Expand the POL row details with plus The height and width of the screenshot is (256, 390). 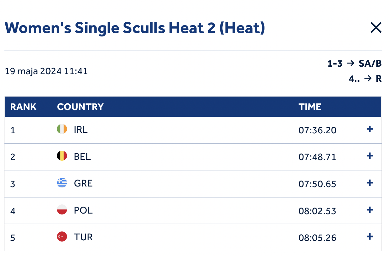pos(370,210)
